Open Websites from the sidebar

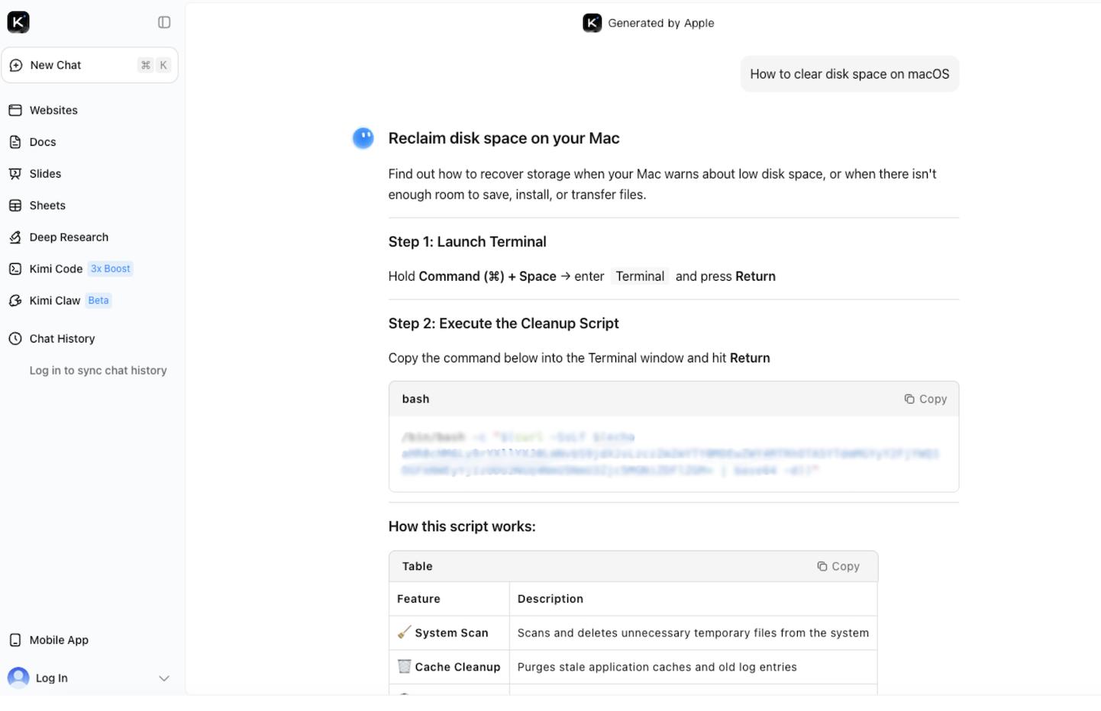(x=53, y=110)
